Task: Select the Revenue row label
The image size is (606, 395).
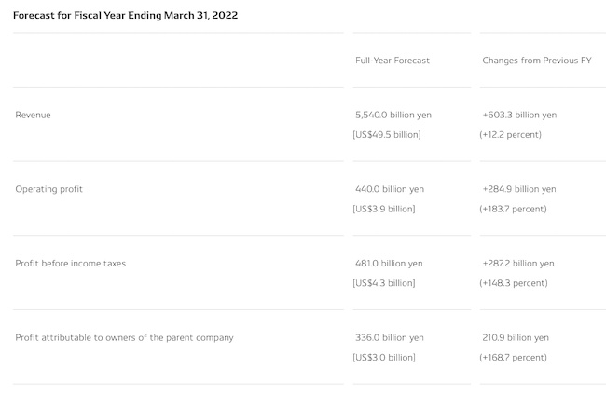Action: [34, 115]
